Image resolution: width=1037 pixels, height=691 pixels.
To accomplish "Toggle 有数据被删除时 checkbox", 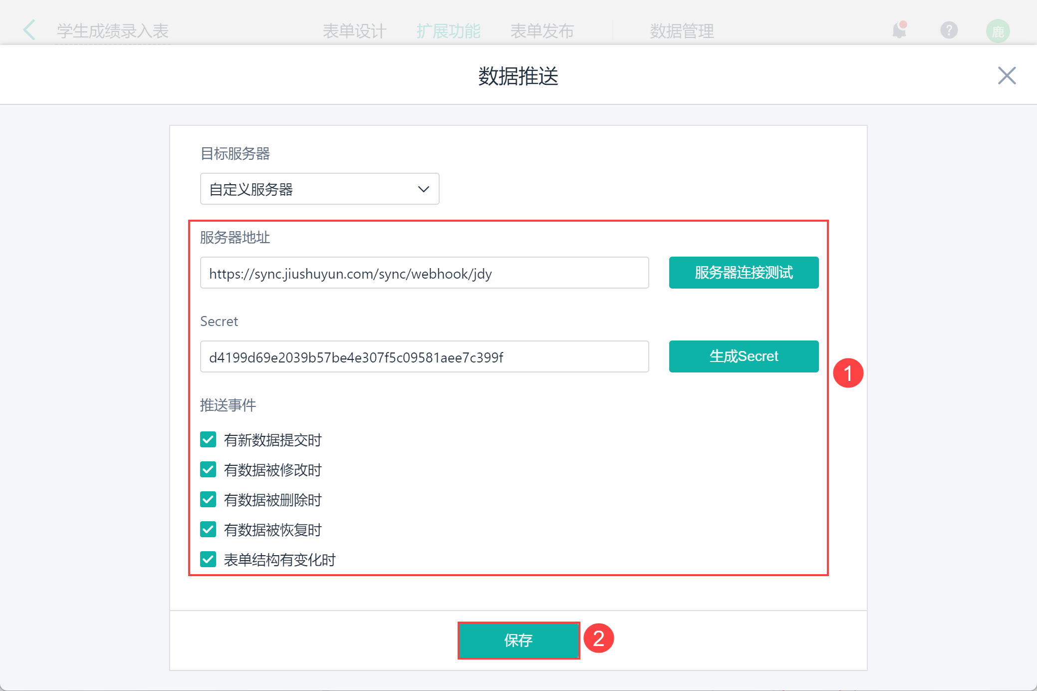I will tap(208, 499).
